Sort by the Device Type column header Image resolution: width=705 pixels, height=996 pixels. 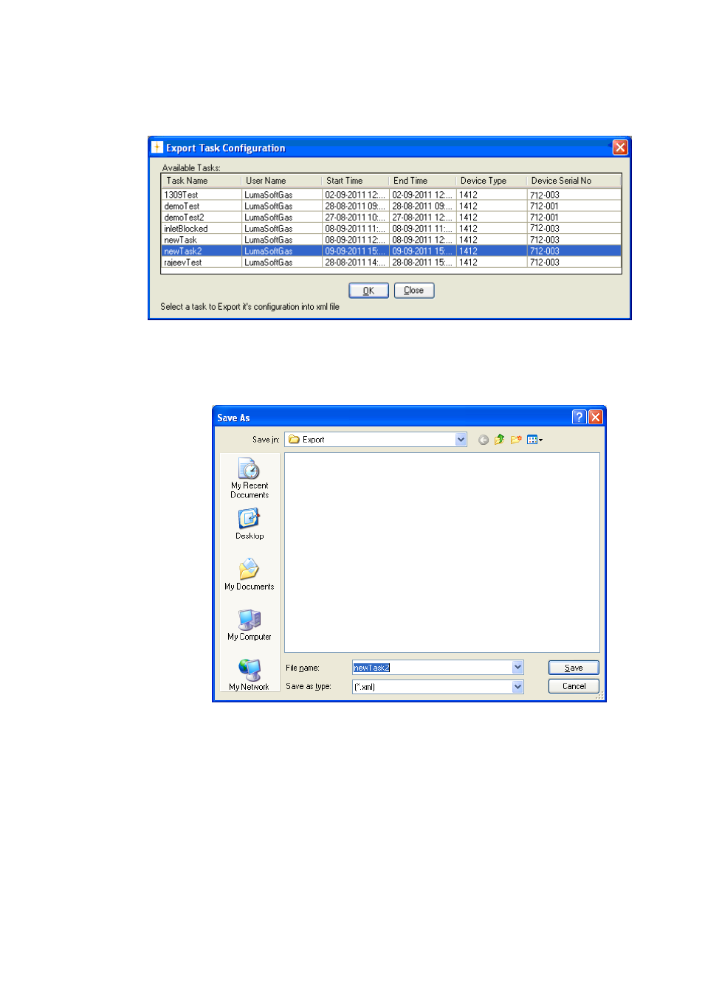[x=491, y=181]
